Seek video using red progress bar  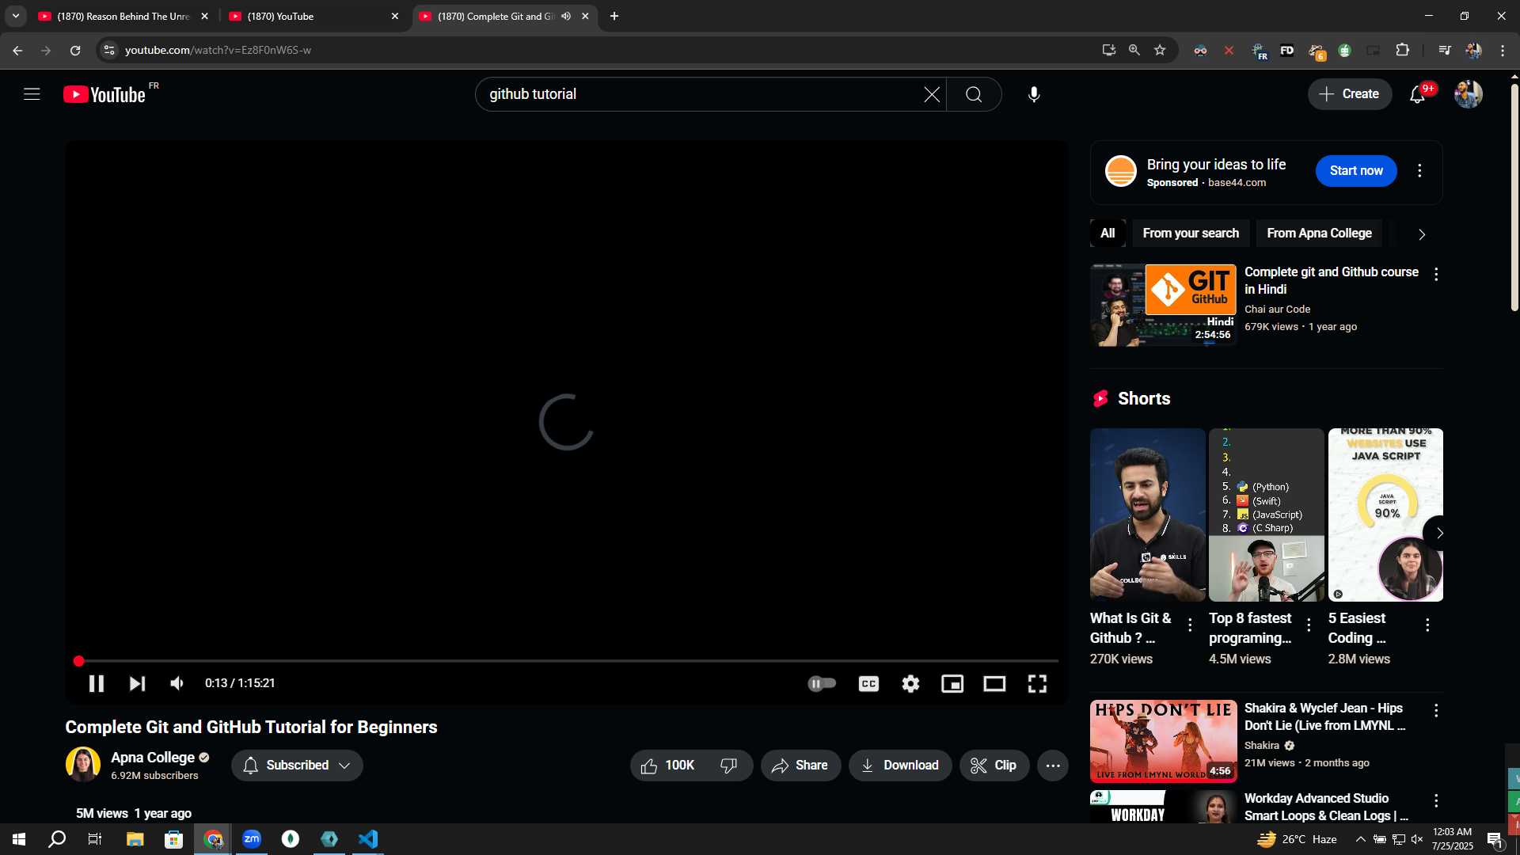click(567, 661)
